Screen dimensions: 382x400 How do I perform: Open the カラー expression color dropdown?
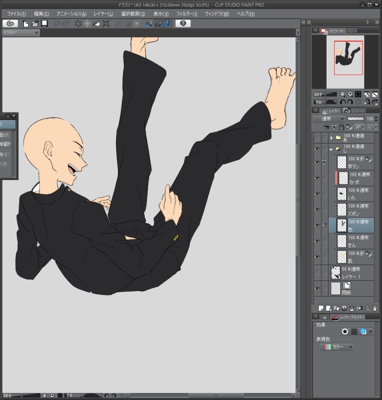[336, 347]
